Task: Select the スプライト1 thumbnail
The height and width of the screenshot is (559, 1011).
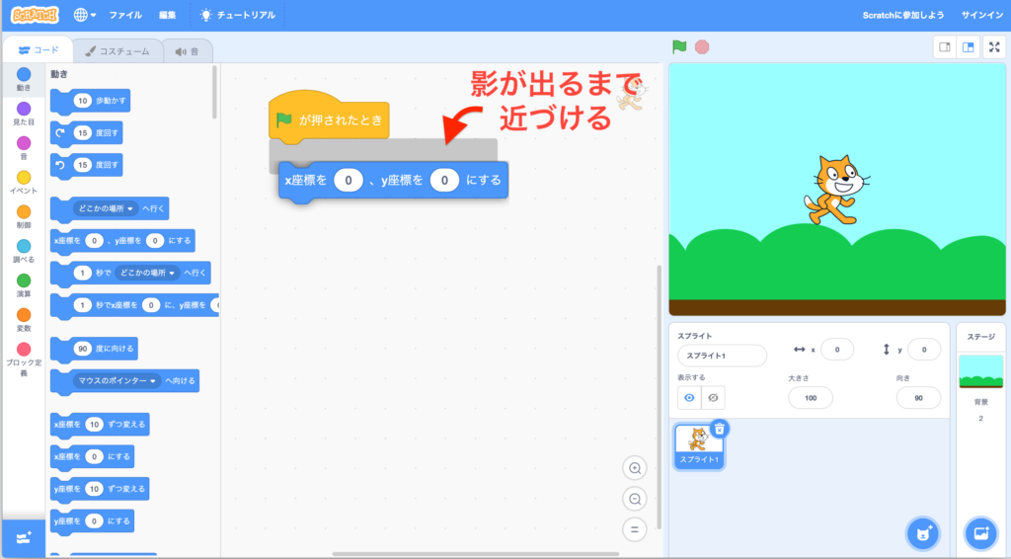Action: 699,445
